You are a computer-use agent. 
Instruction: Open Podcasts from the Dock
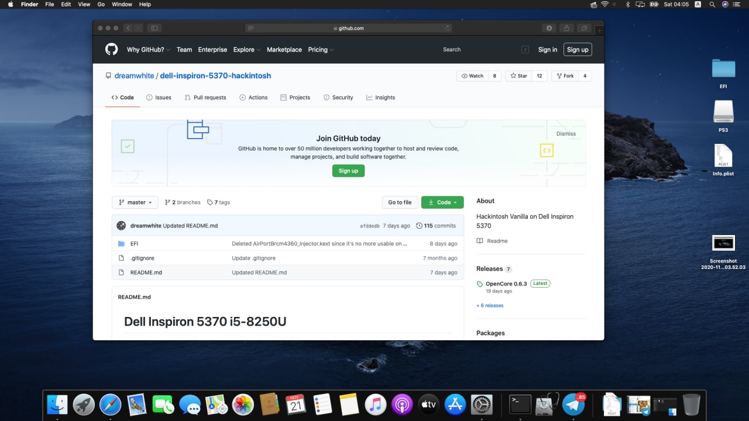[x=402, y=404]
